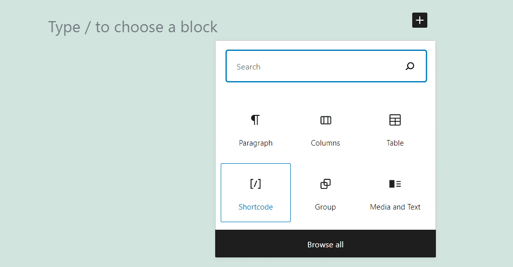Choose the Columns label in block list
The width and height of the screenshot is (513, 267).
pos(326,143)
